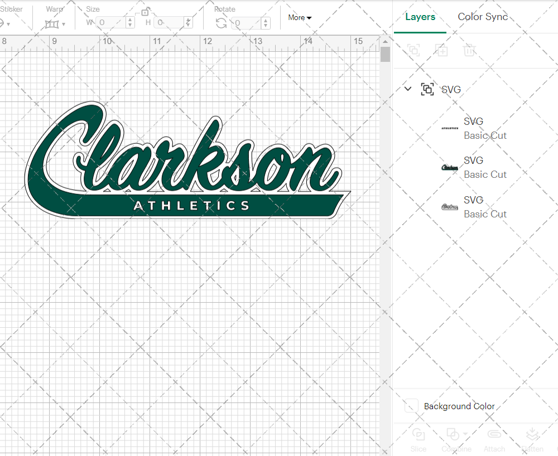Click the duplicate layer icon in Layers panel
The image size is (558, 456).
tap(442, 50)
